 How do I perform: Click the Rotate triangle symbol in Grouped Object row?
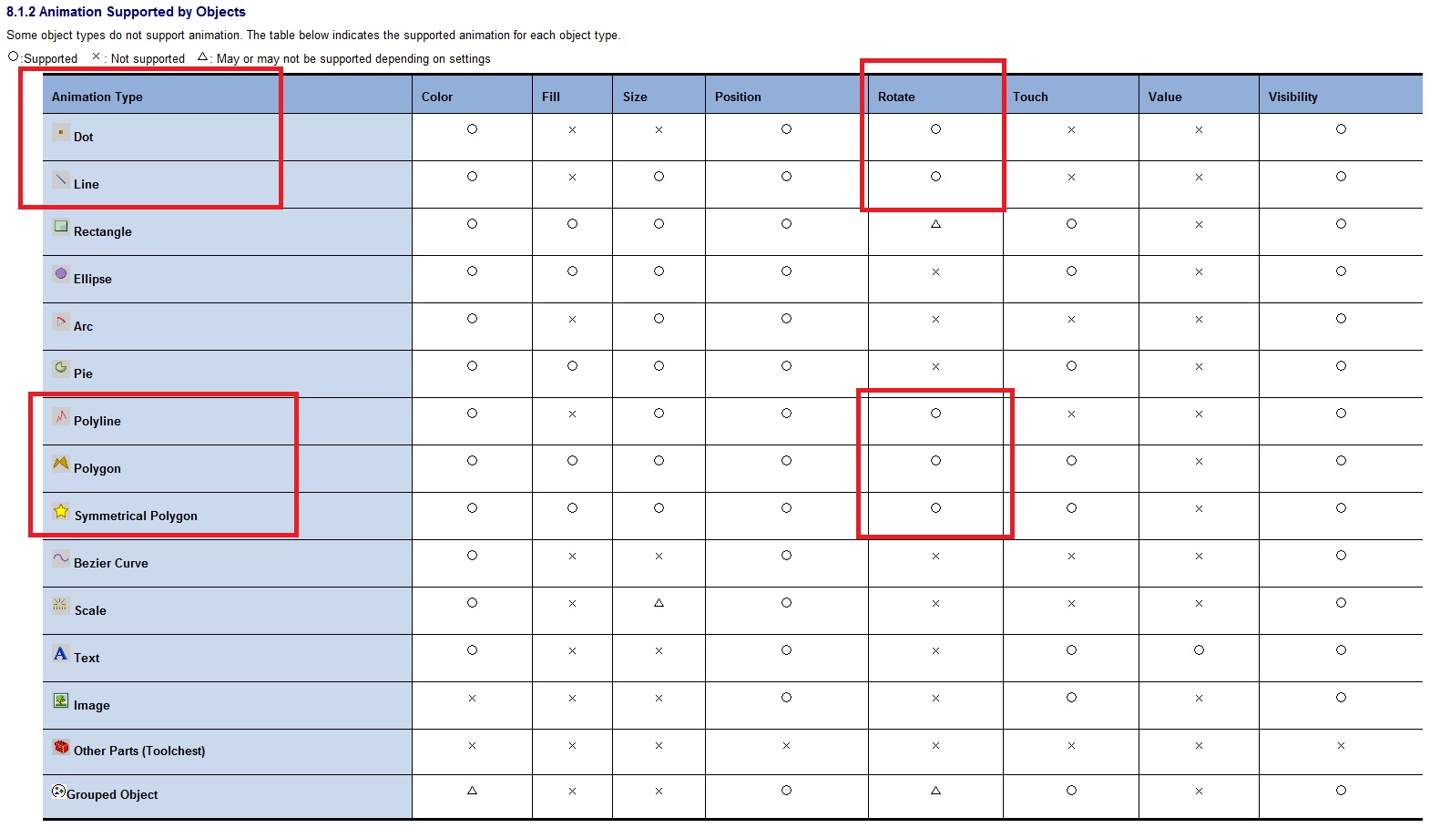coord(935,791)
